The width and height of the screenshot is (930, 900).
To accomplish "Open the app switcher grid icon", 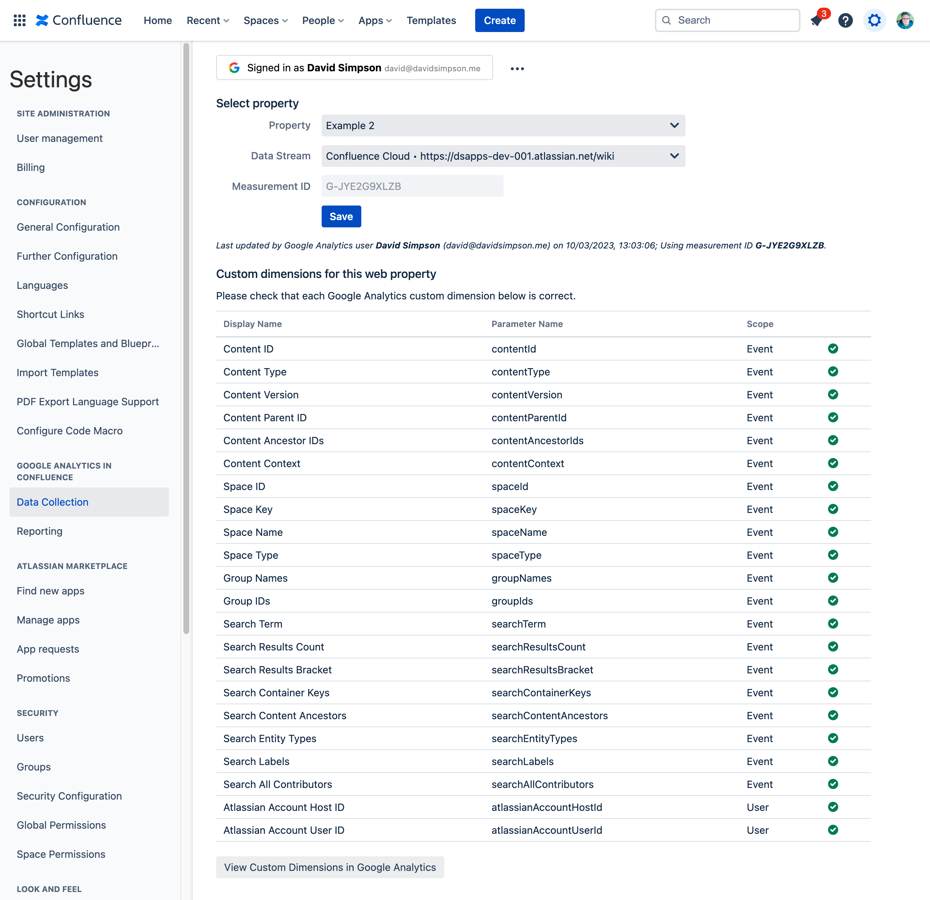I will coord(19,20).
